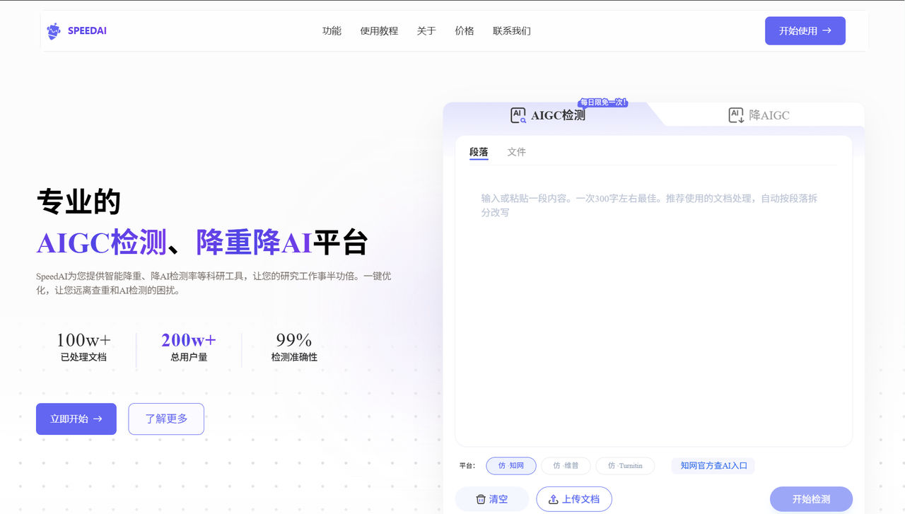Open 联系我们 from the navigation bar

pos(512,31)
